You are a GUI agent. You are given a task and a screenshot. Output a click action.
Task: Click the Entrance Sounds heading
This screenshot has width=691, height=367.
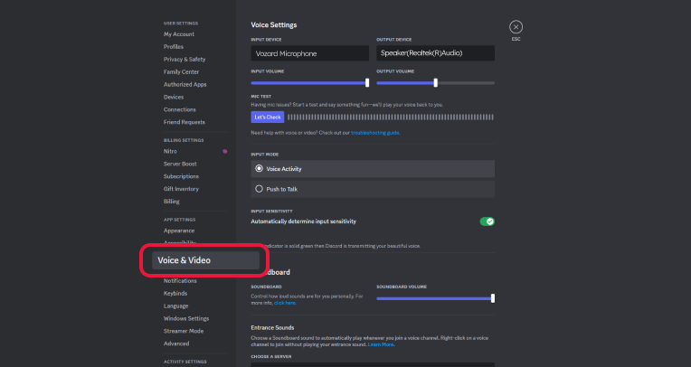(x=272, y=328)
